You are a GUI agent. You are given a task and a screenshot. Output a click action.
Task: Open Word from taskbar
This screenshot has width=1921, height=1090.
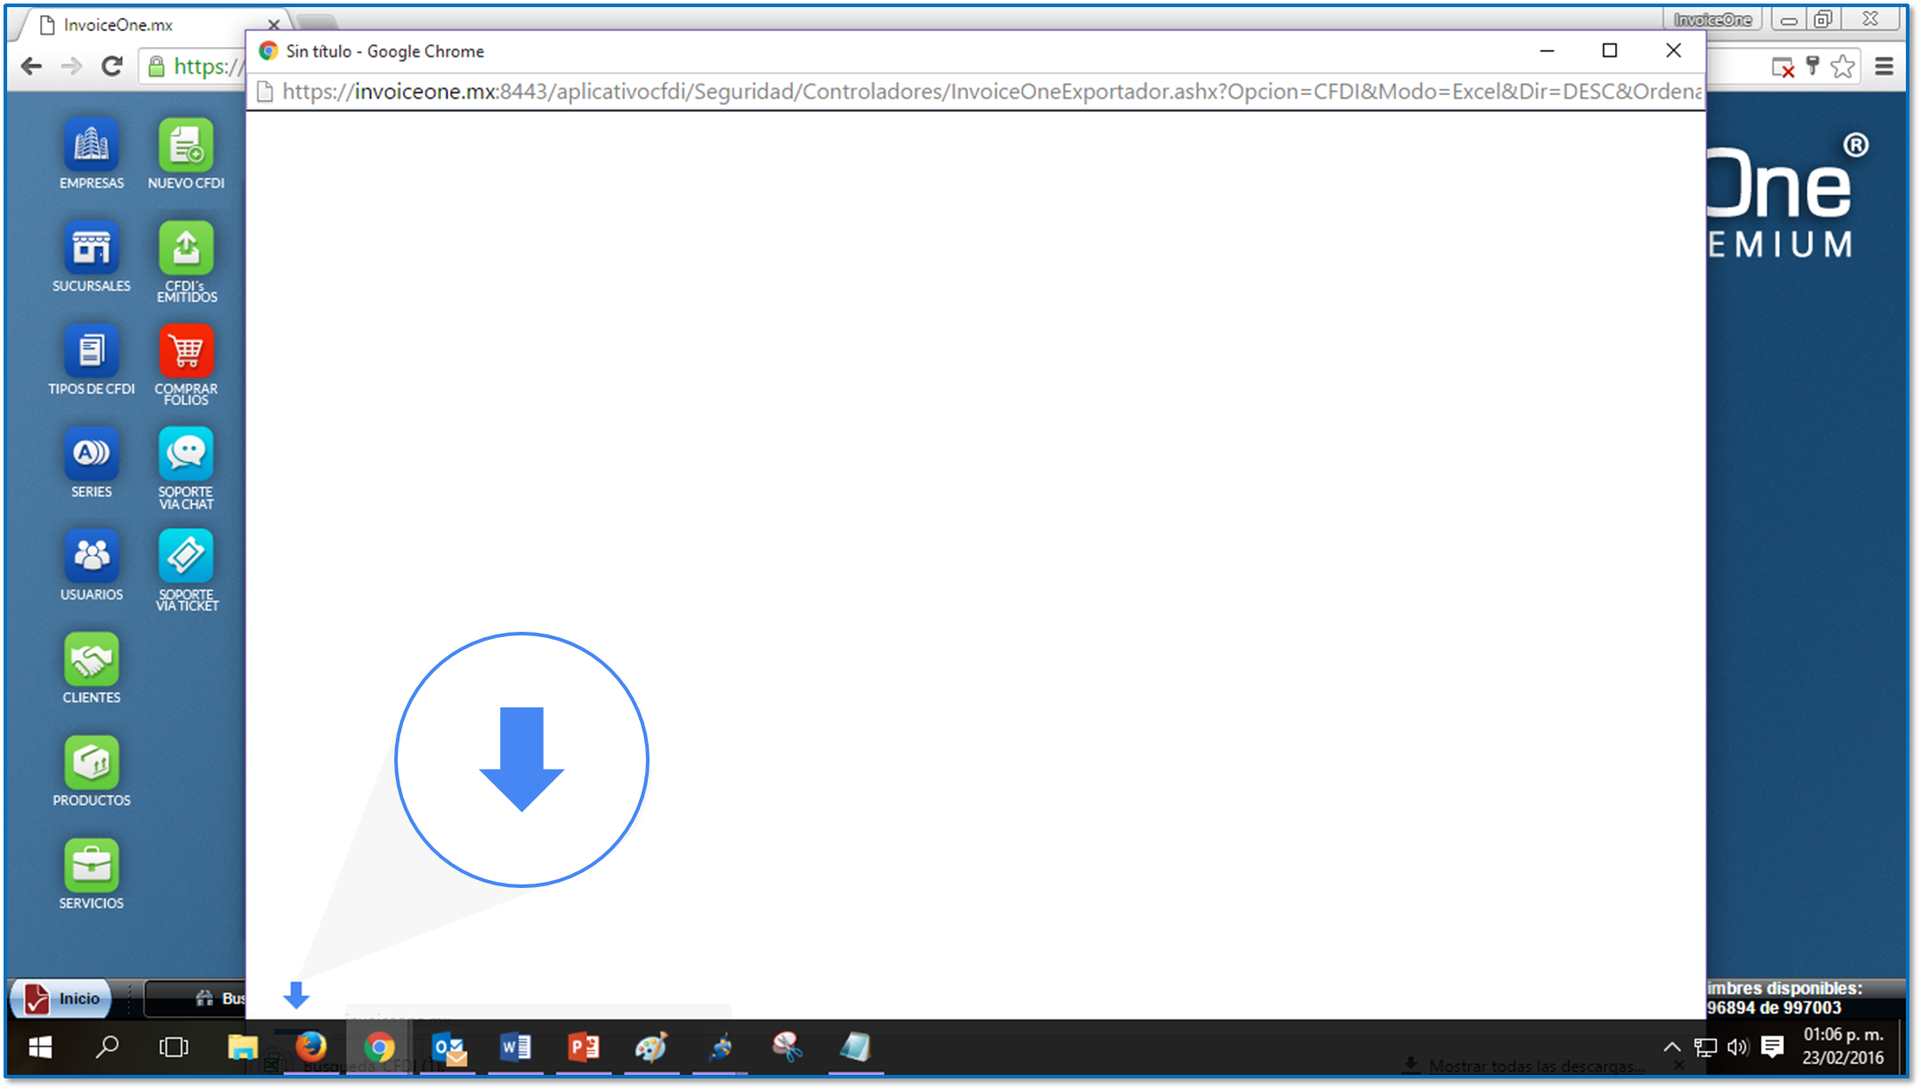pyautogui.click(x=515, y=1047)
